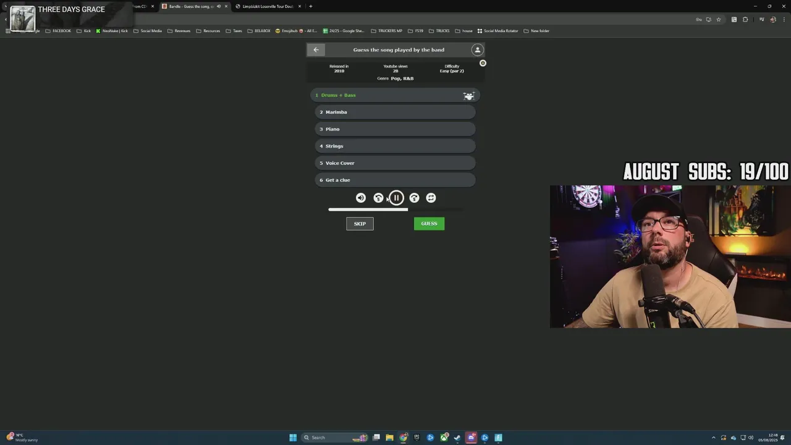The width and height of the screenshot is (791, 445).
Task: Open the FS19 bookmarks folder
Action: coord(416,31)
